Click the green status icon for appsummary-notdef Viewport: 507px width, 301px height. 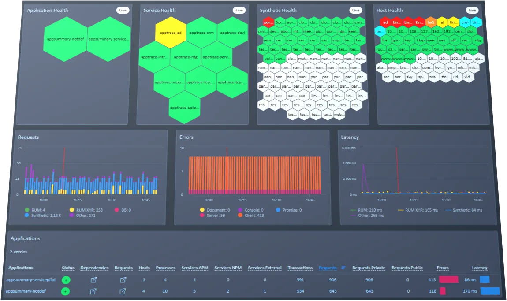coord(66,291)
